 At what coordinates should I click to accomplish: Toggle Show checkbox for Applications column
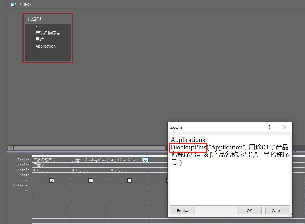(x=129, y=180)
